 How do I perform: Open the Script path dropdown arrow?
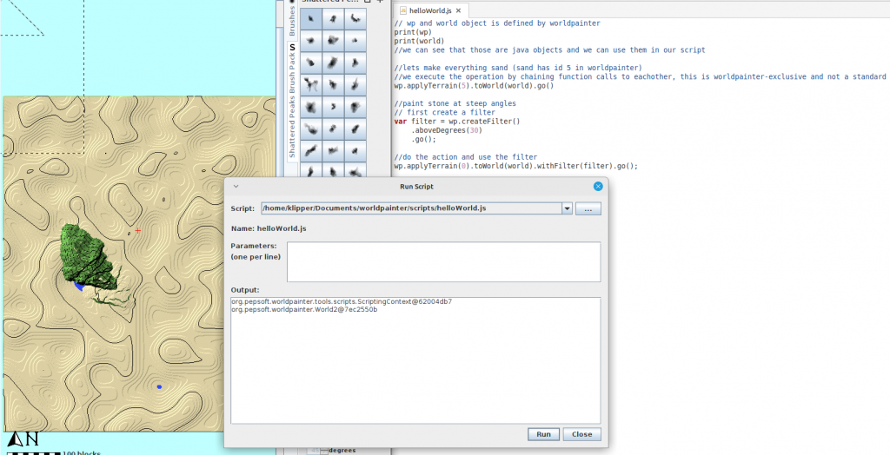(568, 208)
